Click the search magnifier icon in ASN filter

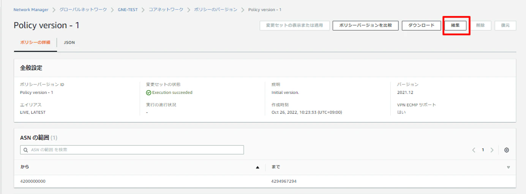coord(25,150)
